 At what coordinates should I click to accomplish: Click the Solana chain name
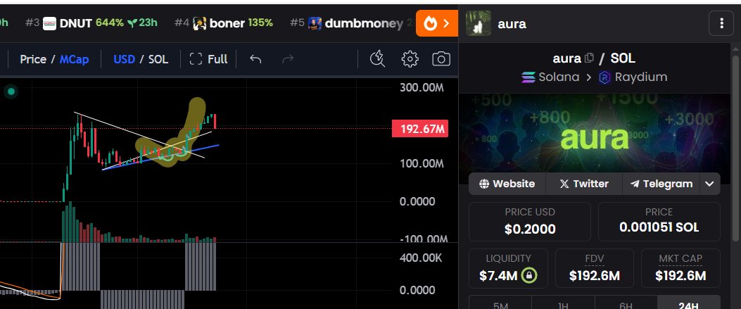point(559,77)
